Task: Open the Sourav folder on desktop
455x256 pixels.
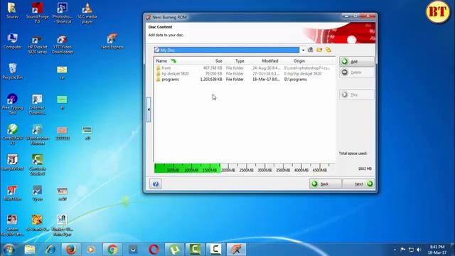Action: click(12, 11)
